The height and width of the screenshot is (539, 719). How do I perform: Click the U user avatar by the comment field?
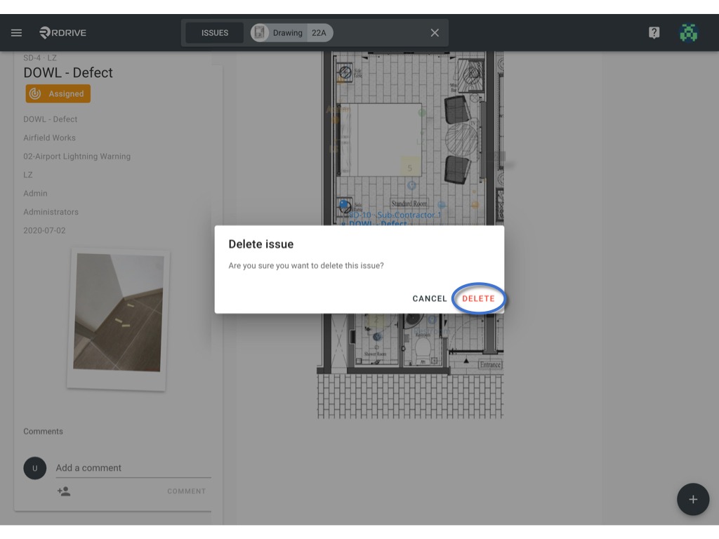pos(35,468)
